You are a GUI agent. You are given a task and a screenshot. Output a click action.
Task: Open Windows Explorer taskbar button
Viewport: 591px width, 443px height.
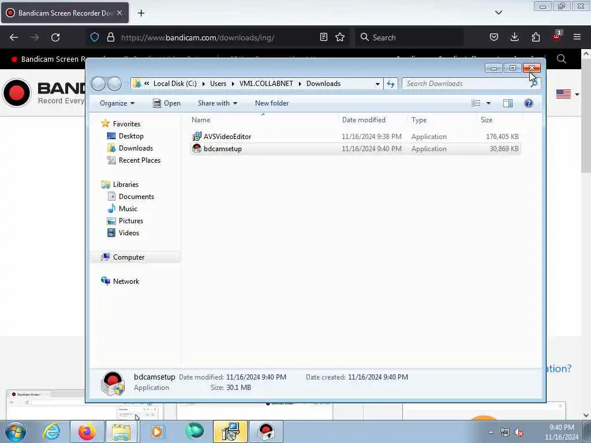[121, 431]
